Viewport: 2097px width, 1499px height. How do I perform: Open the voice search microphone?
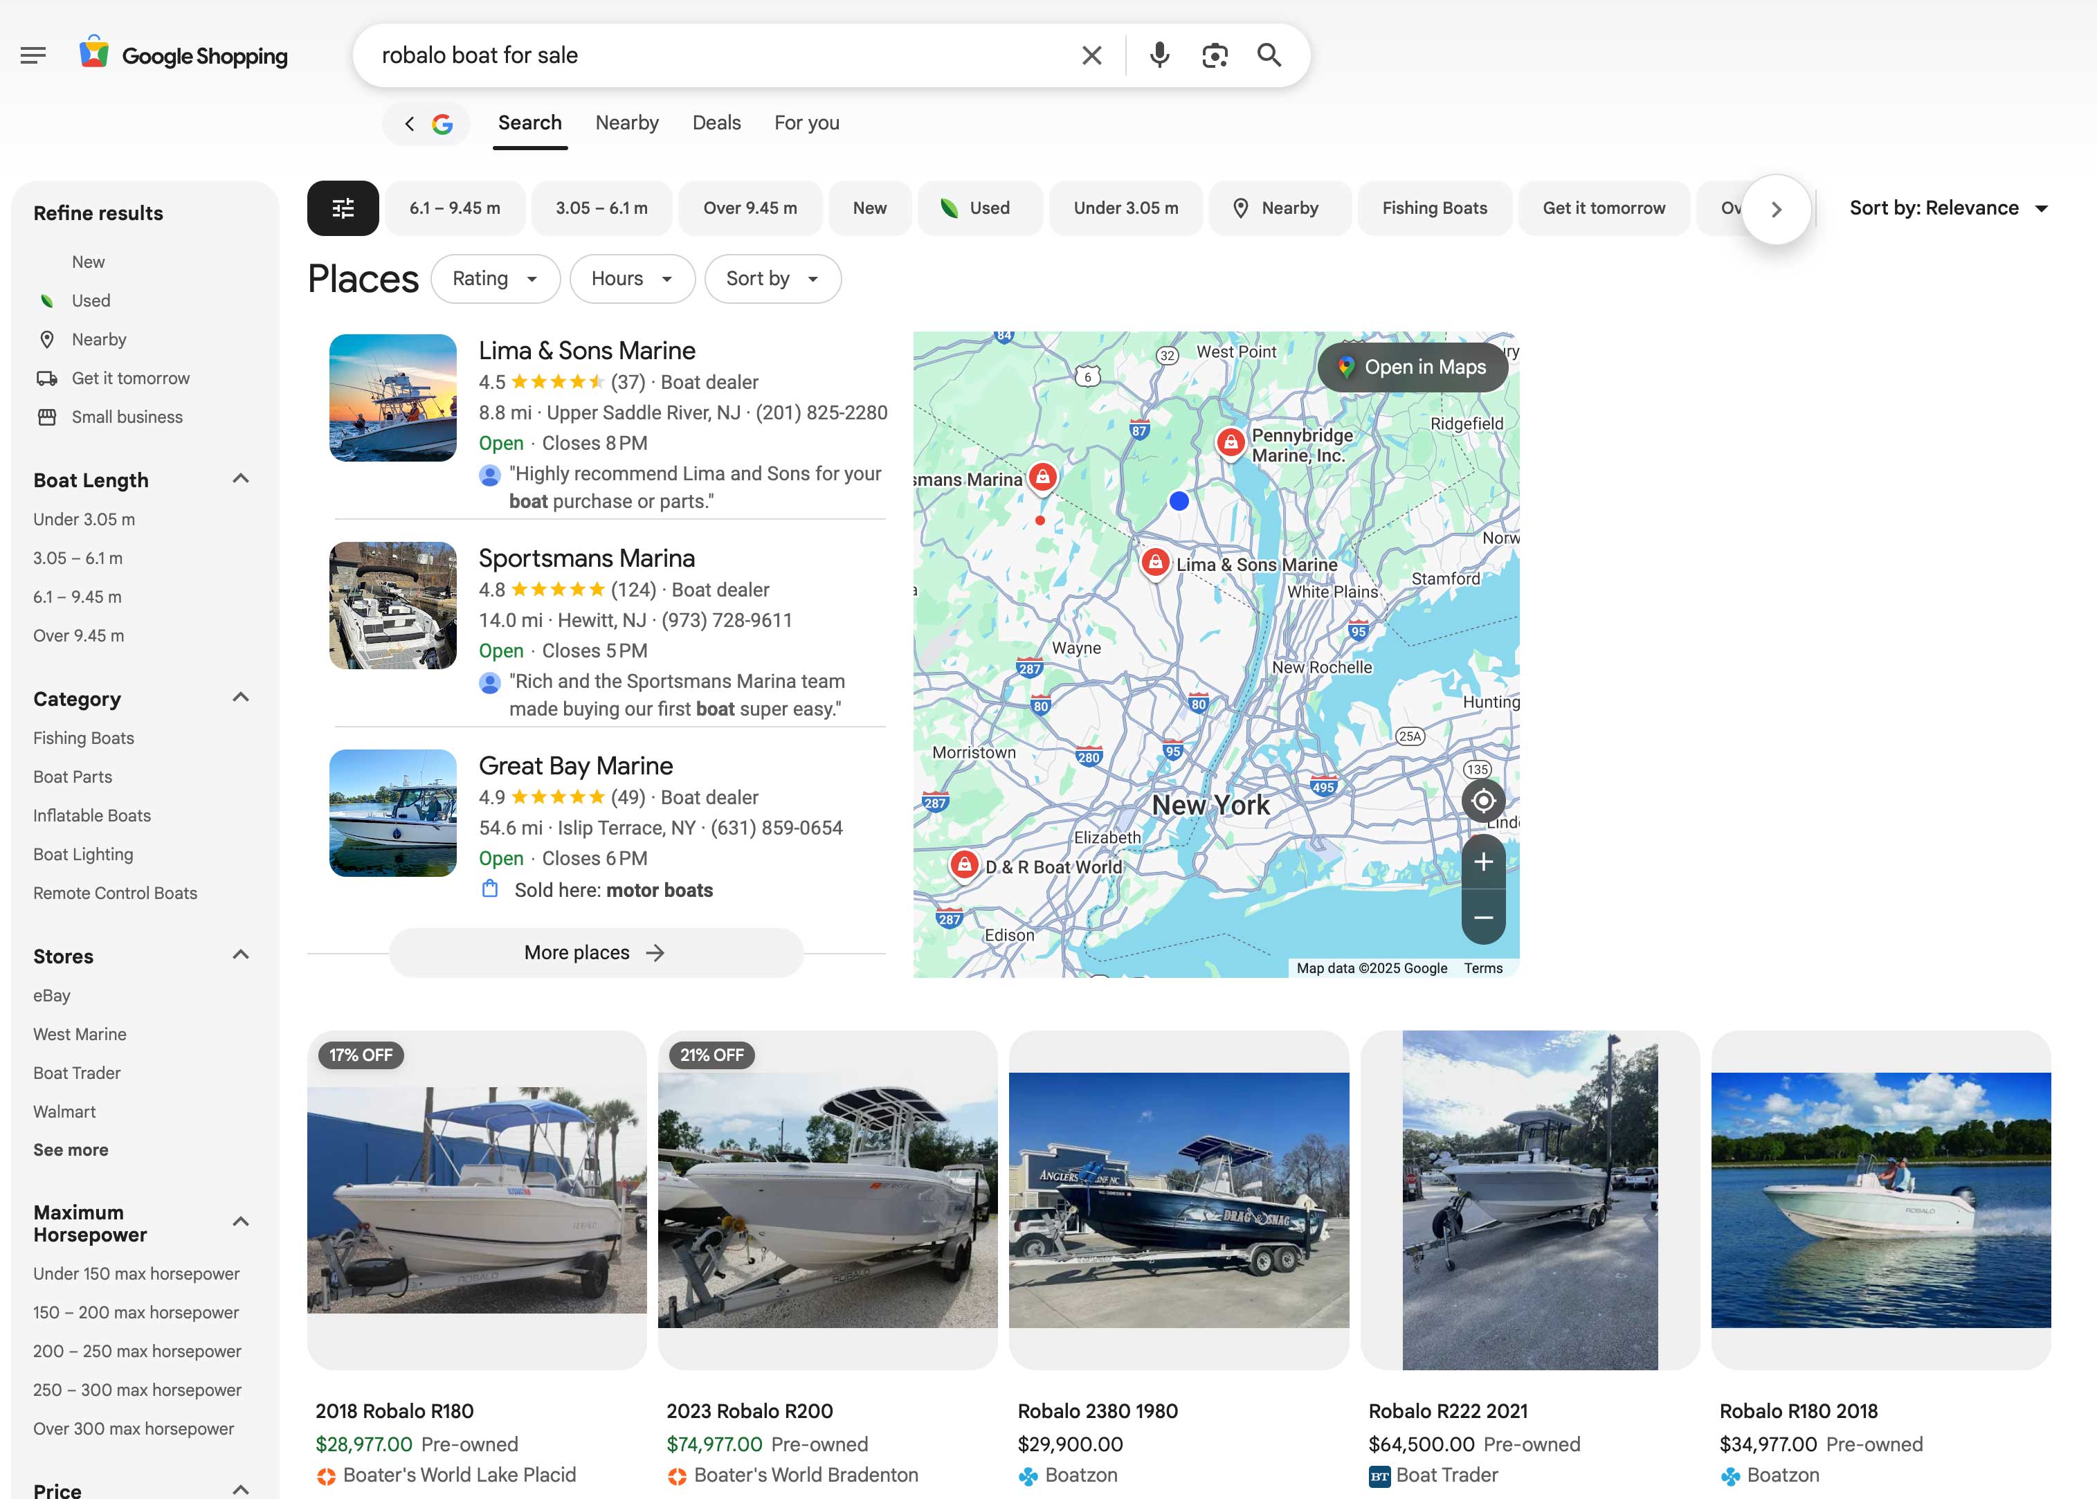[1159, 55]
